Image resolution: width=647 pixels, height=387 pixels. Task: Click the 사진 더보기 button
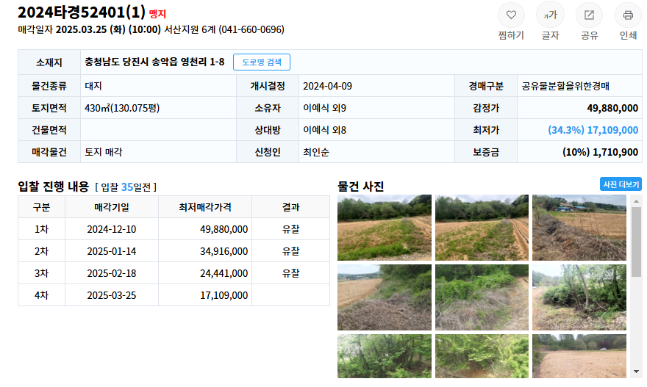click(621, 184)
